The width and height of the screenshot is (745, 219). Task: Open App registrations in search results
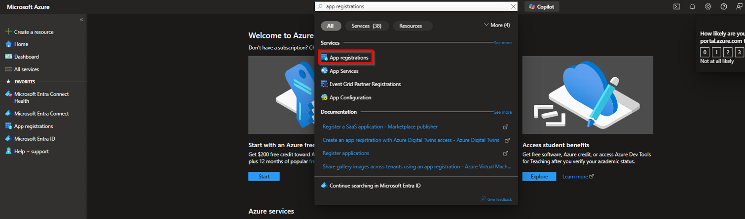pyautogui.click(x=348, y=58)
